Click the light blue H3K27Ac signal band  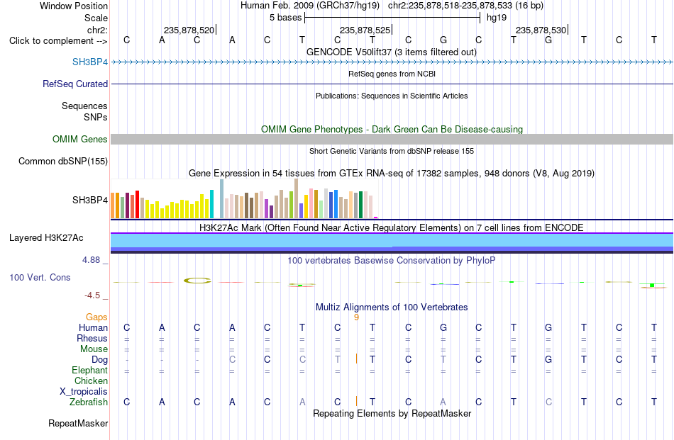pos(392,240)
